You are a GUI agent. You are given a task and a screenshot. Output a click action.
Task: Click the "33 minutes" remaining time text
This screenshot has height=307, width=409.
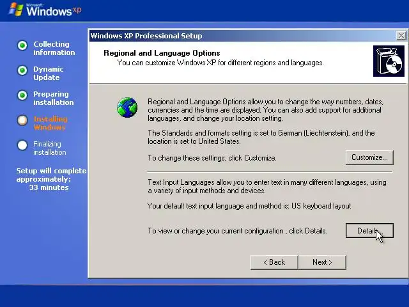[49, 187]
